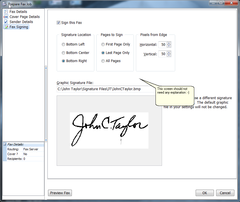
Task: Choose First Page Only option
Action: click(x=103, y=44)
